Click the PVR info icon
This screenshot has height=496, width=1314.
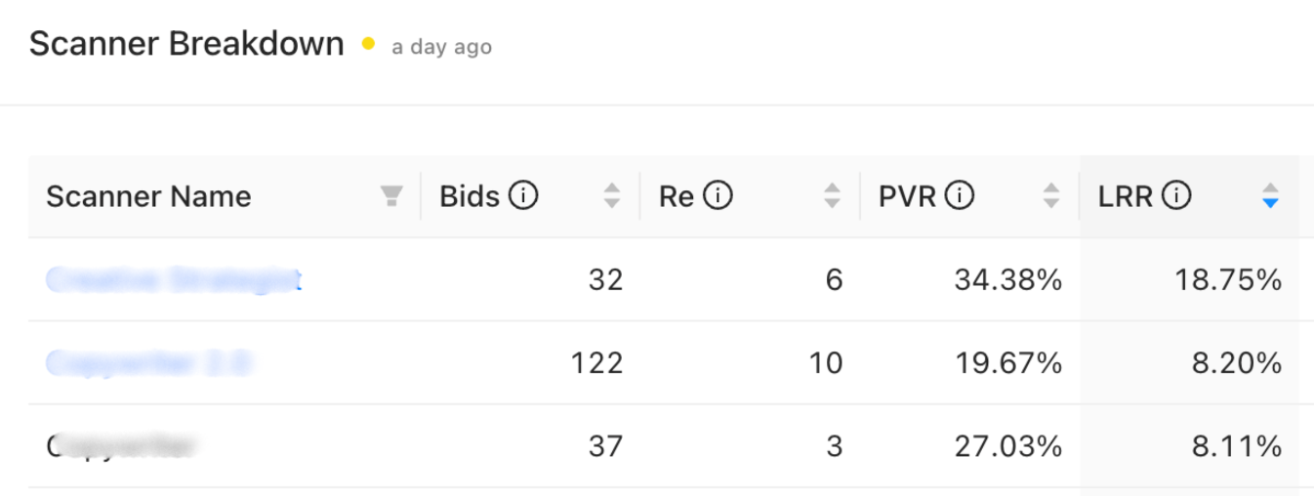(959, 196)
